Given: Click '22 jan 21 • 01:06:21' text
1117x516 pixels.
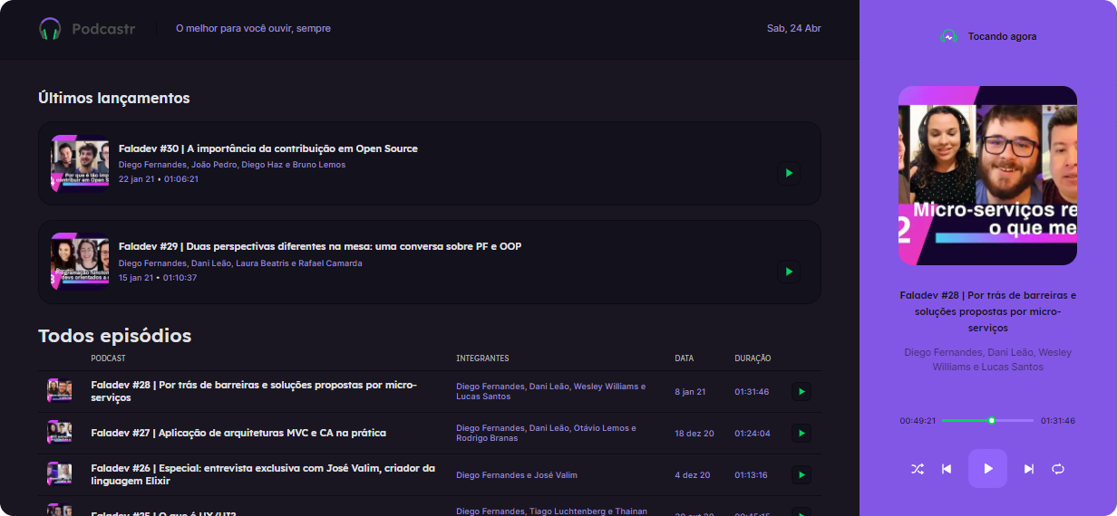Looking at the screenshot, I should click(159, 179).
